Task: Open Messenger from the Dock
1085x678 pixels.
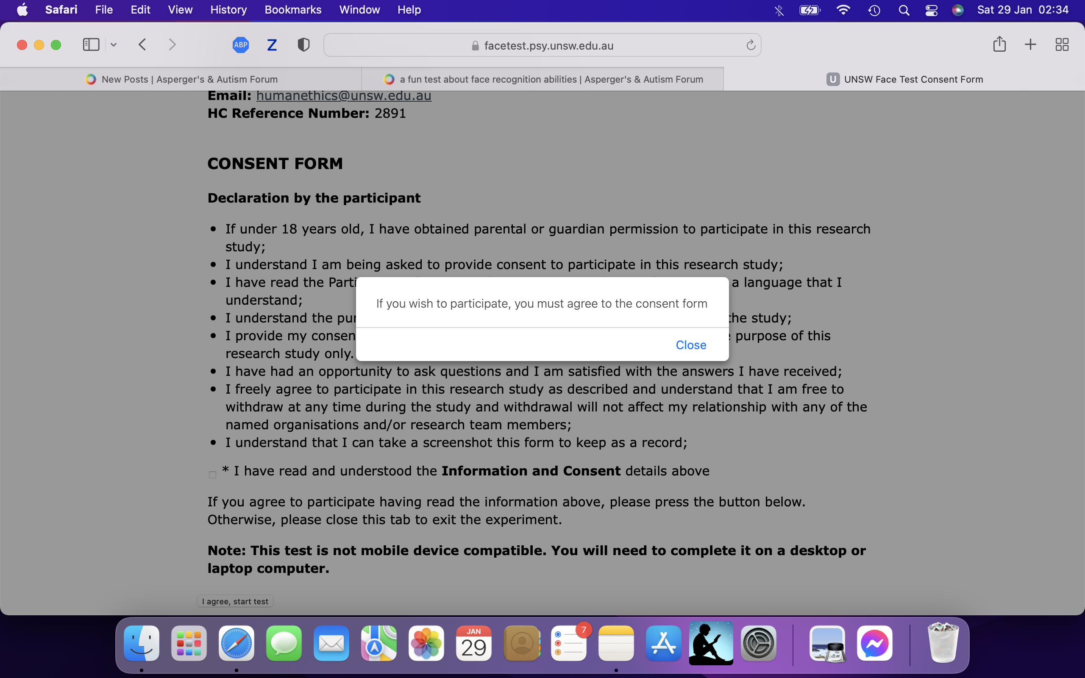Action: coord(875,644)
